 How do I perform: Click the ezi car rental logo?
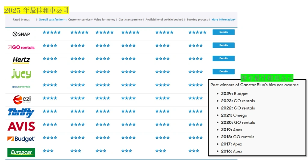[x=22, y=100]
